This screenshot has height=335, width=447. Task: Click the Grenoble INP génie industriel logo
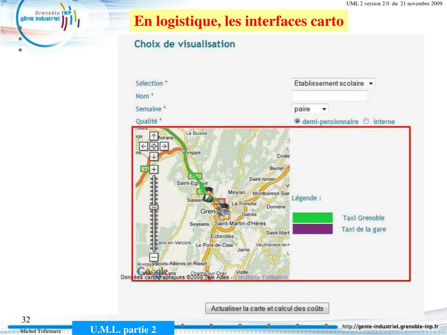pyautogui.click(x=48, y=18)
